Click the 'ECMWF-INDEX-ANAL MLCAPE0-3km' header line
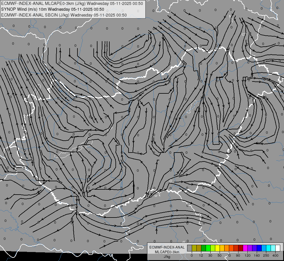Viewport: 284px width, 261px height. [72, 3]
